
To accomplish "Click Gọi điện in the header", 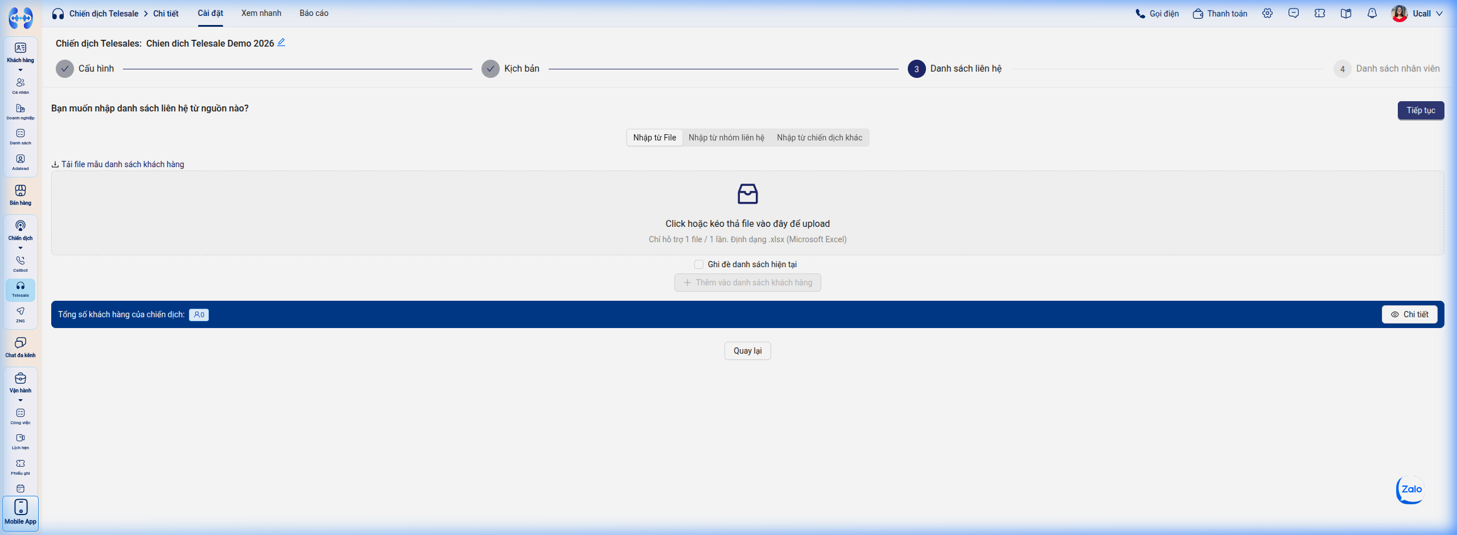I will click(x=1157, y=13).
